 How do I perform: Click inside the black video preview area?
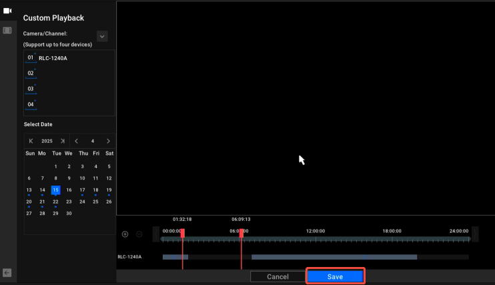(306, 108)
